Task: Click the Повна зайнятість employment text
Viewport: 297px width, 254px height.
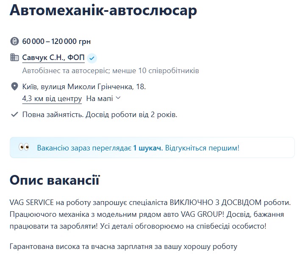Action: click(x=51, y=114)
